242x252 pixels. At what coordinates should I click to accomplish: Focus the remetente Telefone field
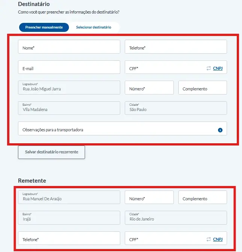point(69,238)
